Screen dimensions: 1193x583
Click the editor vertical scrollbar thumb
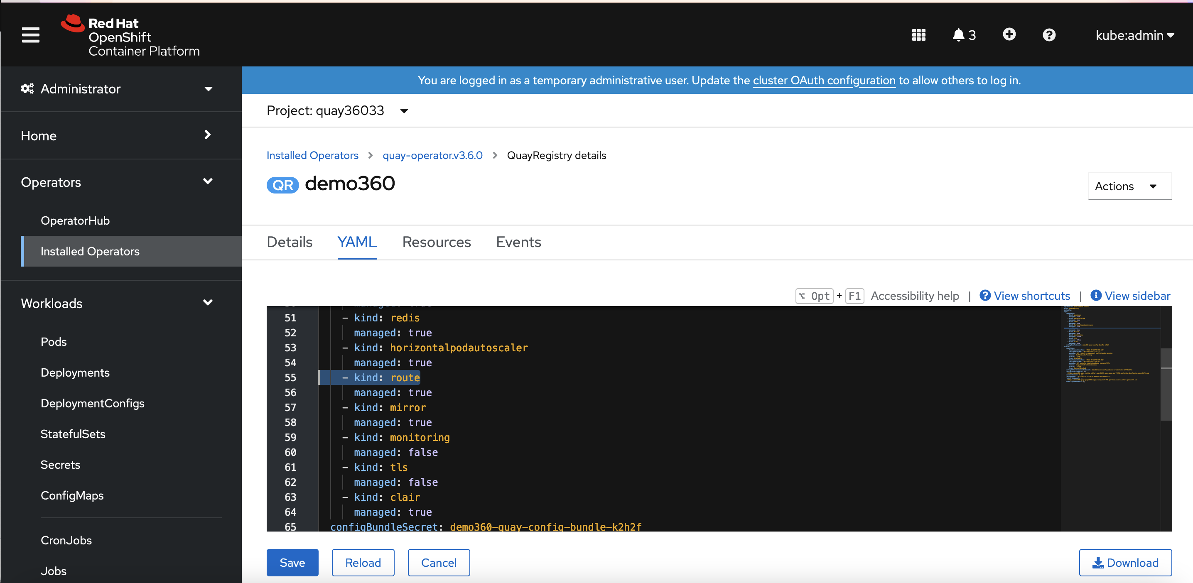(1166, 385)
